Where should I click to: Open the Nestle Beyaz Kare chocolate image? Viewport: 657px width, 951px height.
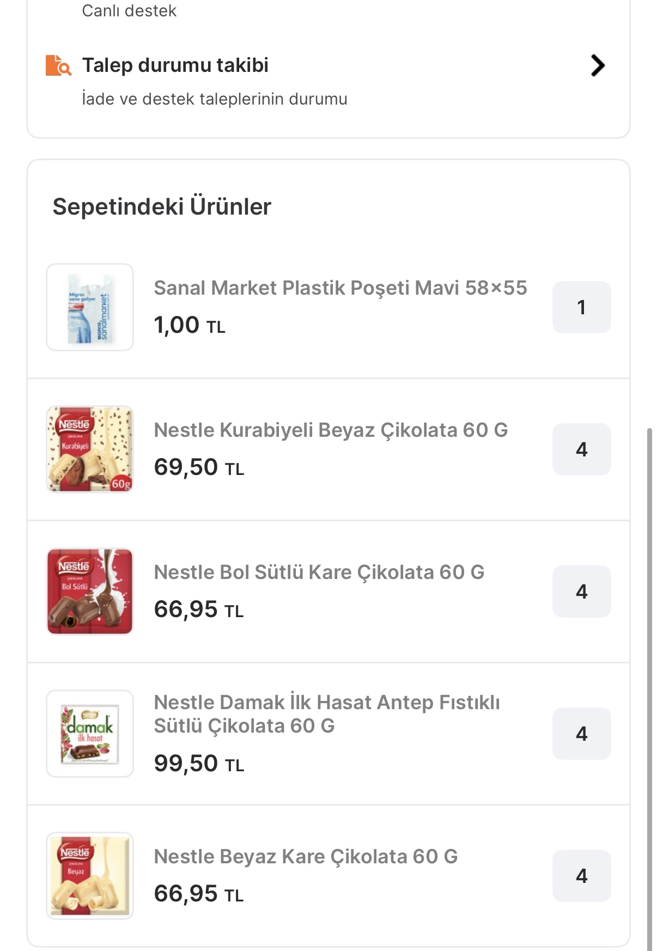click(90, 876)
